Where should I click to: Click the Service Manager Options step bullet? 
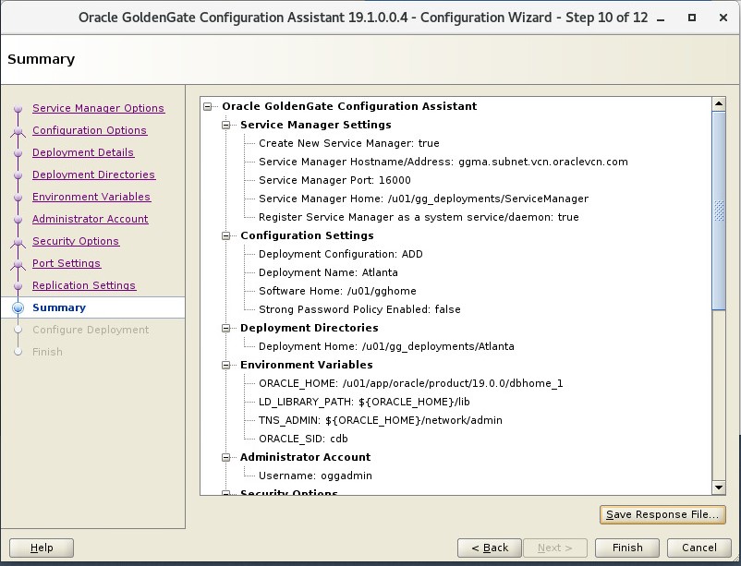[x=18, y=109]
